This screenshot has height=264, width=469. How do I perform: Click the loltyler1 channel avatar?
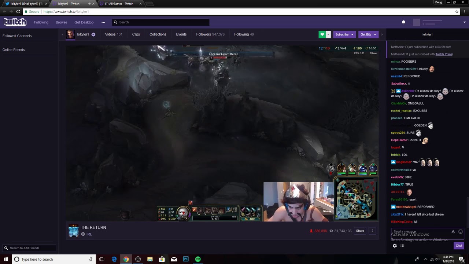point(70,34)
